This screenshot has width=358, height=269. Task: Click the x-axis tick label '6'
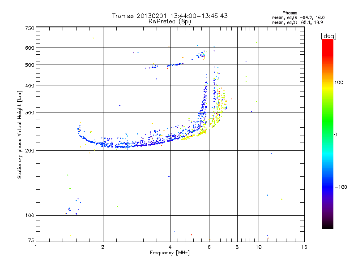click(x=209, y=247)
